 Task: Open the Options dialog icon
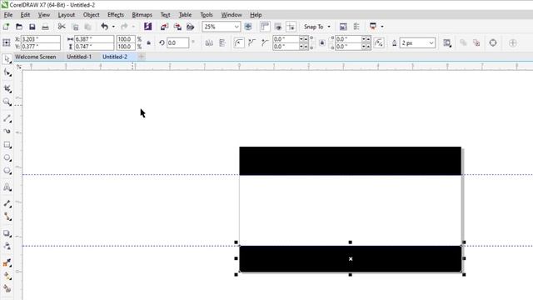click(x=356, y=27)
